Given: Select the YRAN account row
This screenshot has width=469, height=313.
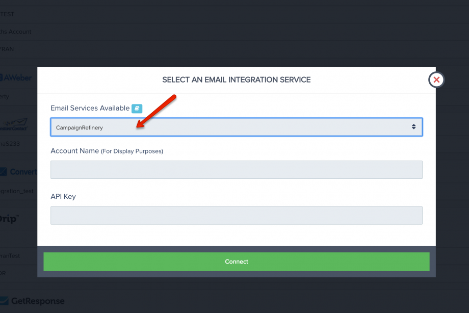Looking at the screenshot, I should click(x=7, y=49).
